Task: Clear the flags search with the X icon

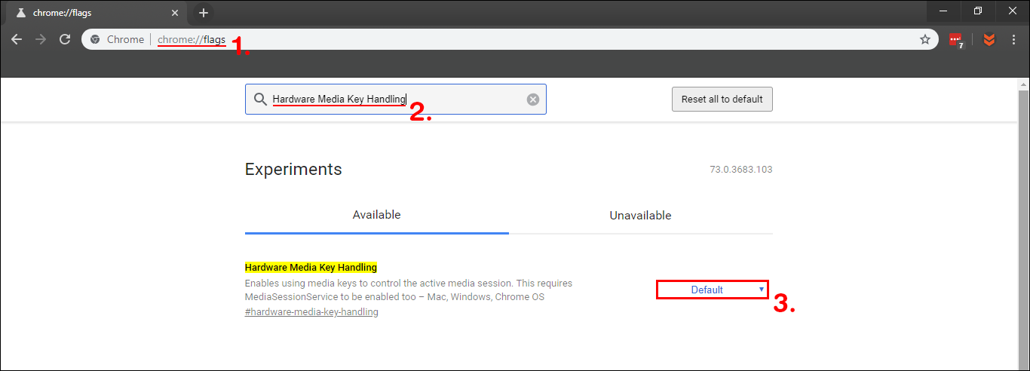Action: (533, 100)
